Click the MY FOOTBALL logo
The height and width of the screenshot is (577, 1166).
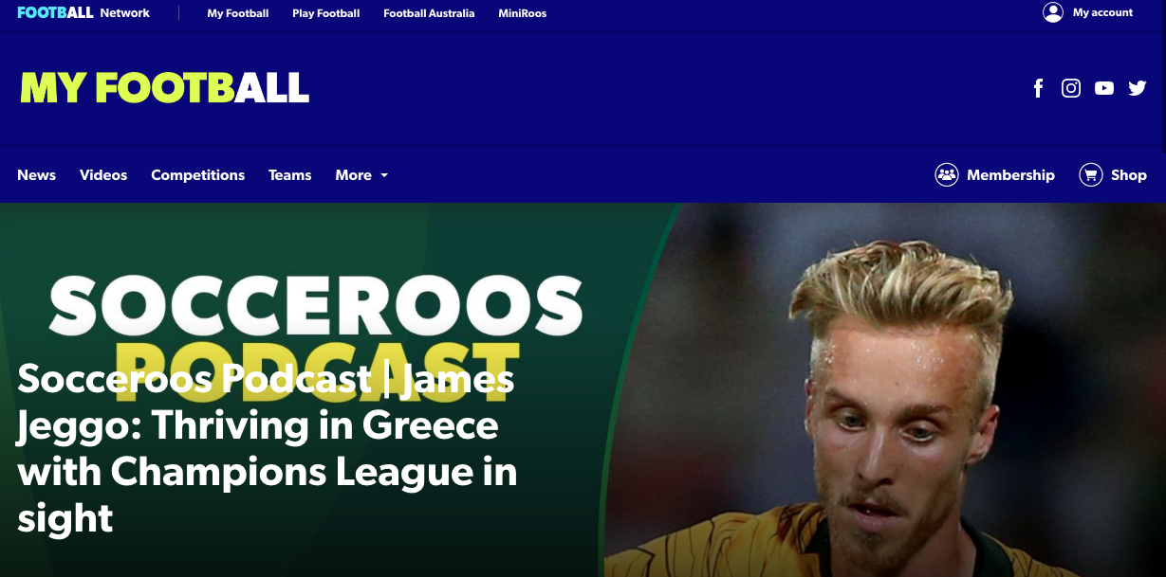165,88
